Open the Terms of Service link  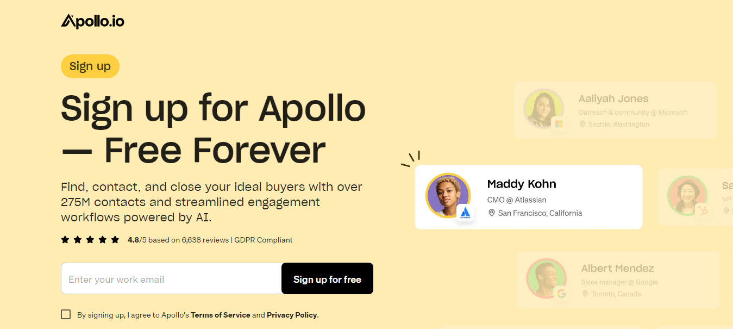pyautogui.click(x=221, y=314)
